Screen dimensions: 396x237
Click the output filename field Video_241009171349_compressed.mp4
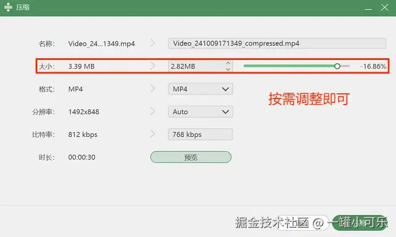277,44
